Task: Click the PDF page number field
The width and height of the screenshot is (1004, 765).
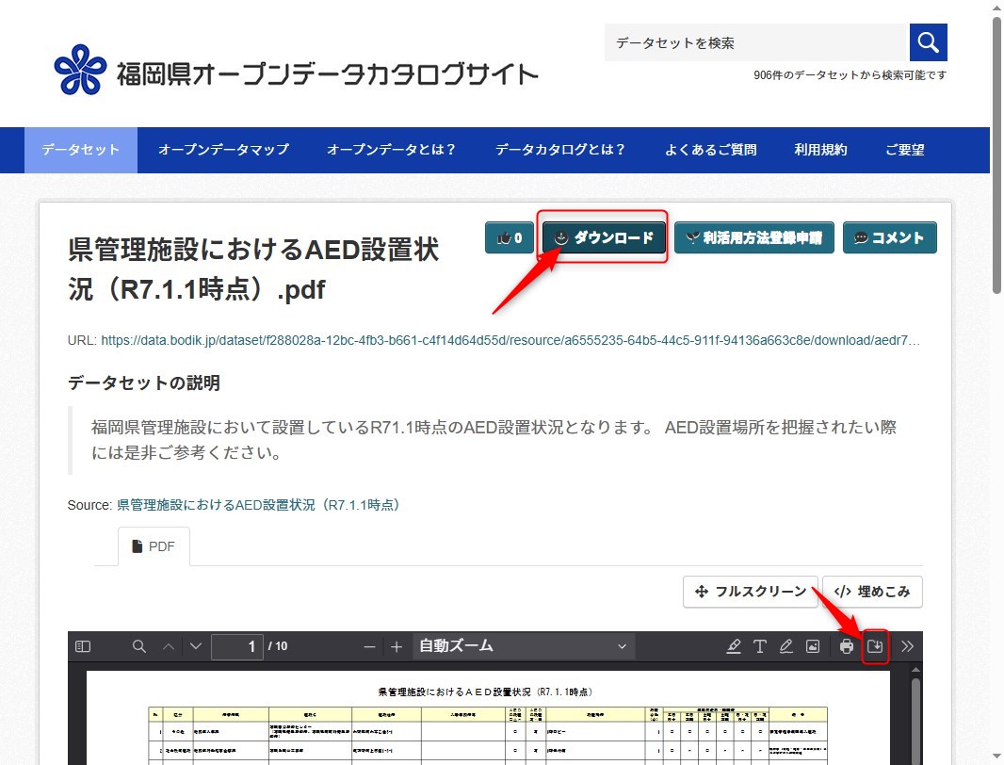Action: pos(236,646)
